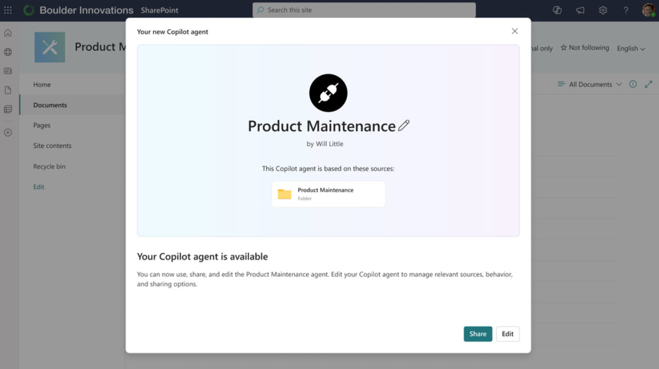
Task: Open the details pane info icon
Action: (x=633, y=84)
